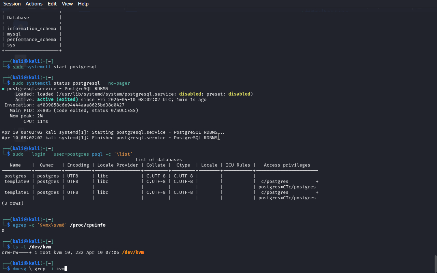Open the Help menu
The width and height of the screenshot is (437, 273).
[83, 4]
